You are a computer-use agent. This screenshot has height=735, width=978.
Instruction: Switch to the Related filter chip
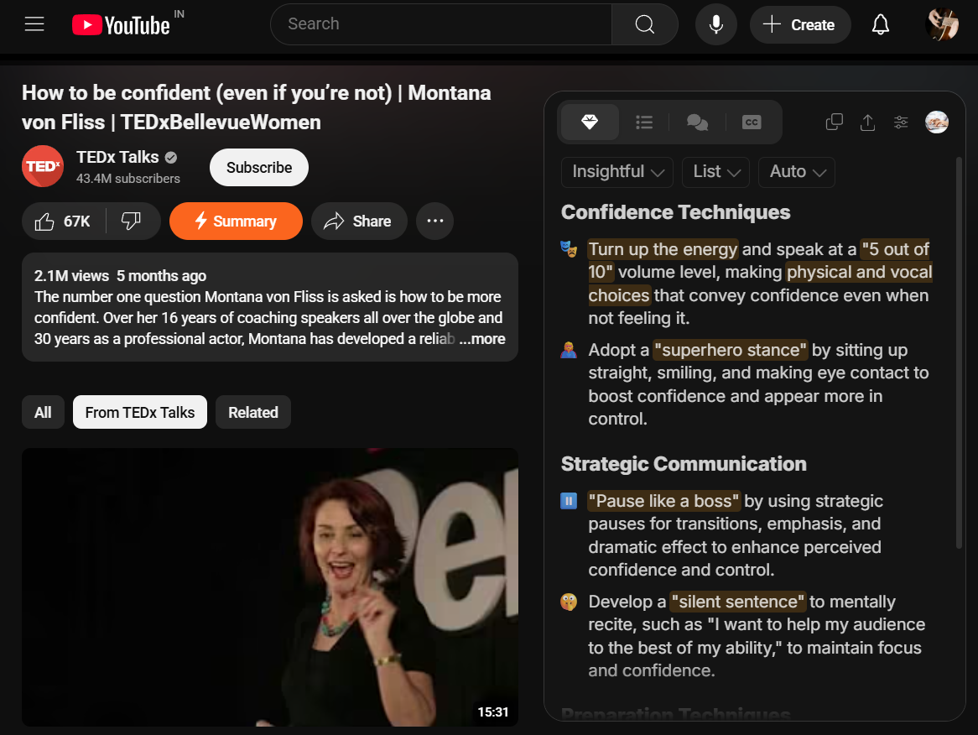[x=252, y=412]
